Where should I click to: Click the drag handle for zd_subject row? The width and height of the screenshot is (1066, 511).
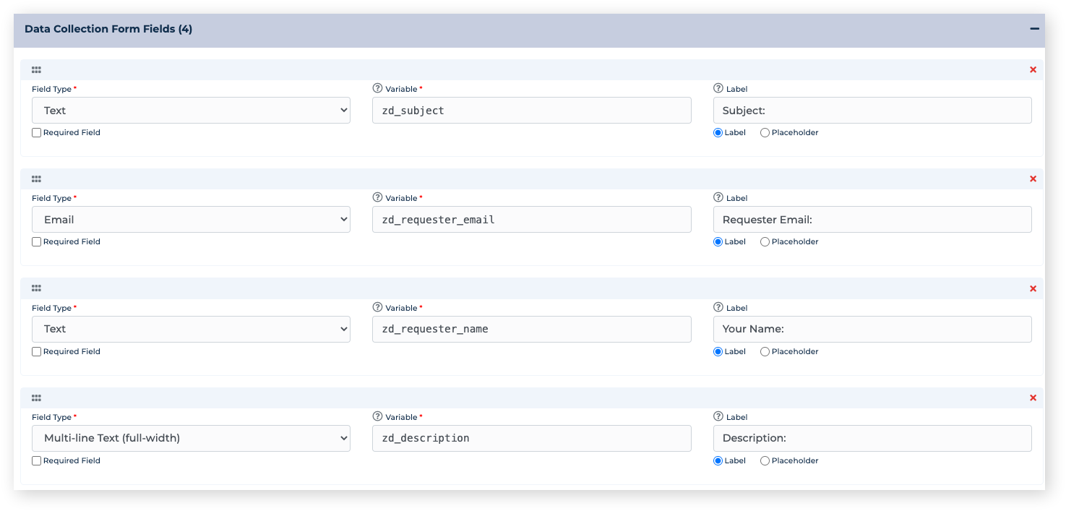(x=36, y=70)
